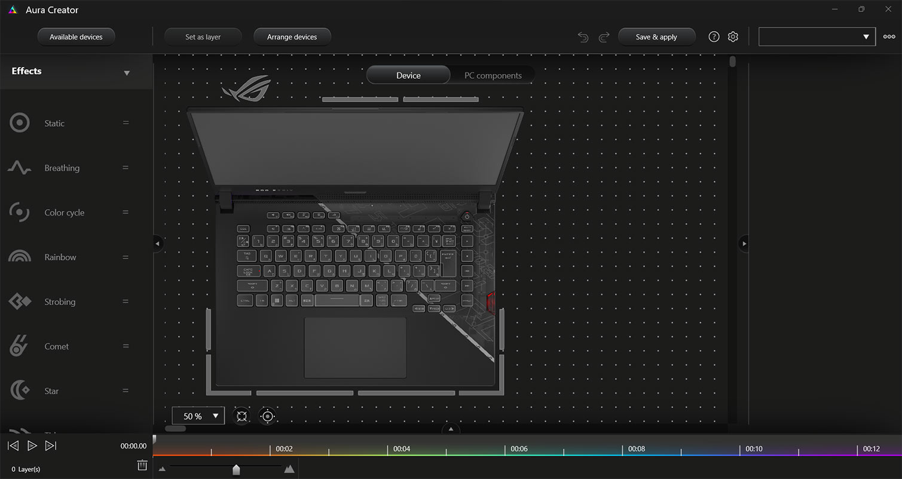Viewport: 902px width, 479px height.
Task: Delete layers using the trash icon
Action: pos(142,465)
